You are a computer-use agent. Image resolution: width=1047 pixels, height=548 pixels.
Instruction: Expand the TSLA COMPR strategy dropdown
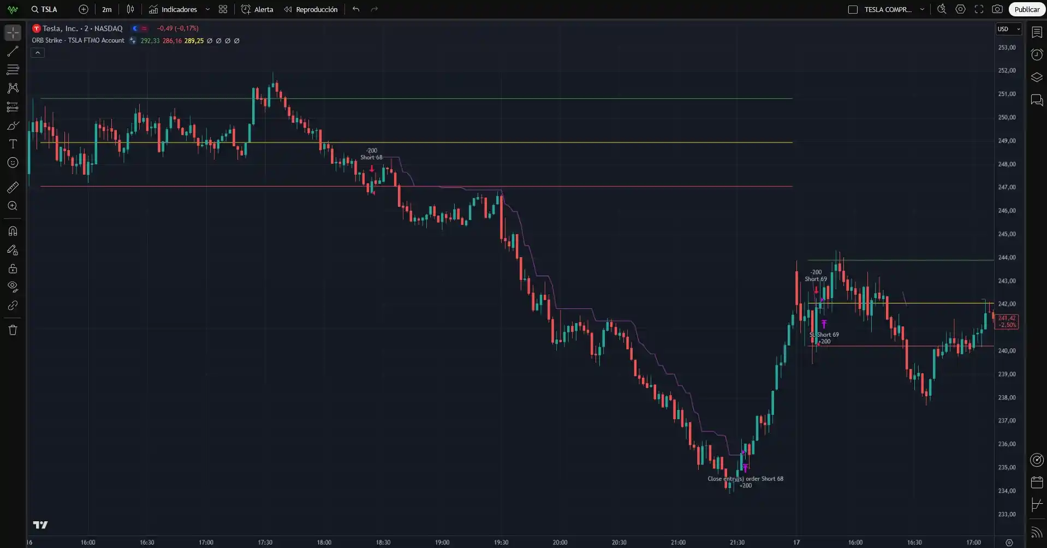click(921, 9)
